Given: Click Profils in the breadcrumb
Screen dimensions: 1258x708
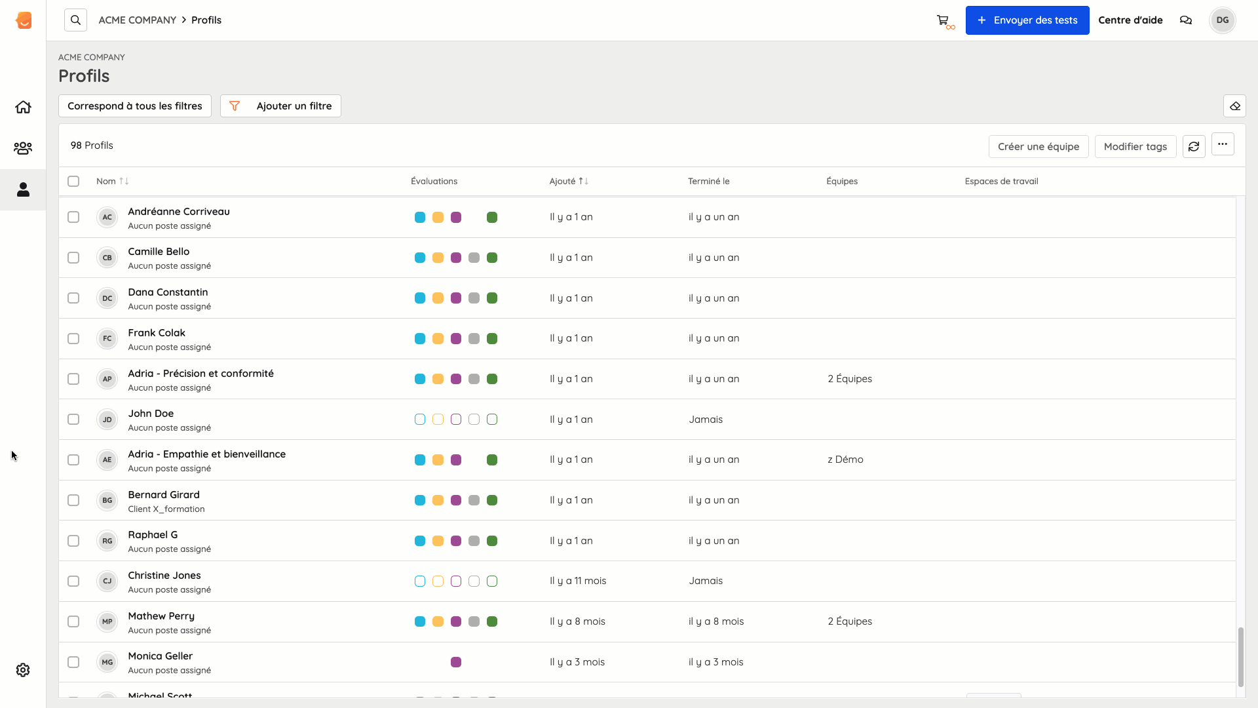Looking at the screenshot, I should point(206,20).
